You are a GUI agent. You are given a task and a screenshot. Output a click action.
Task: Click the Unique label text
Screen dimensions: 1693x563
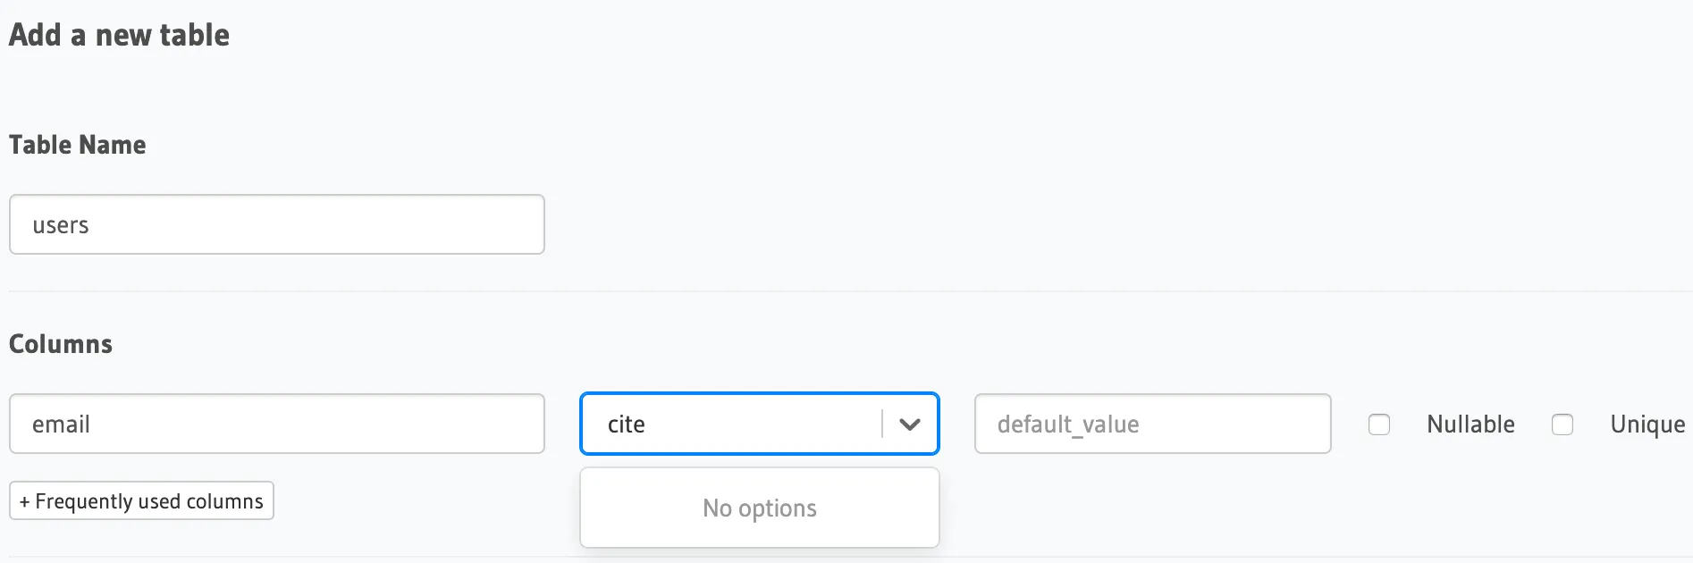click(x=1647, y=424)
